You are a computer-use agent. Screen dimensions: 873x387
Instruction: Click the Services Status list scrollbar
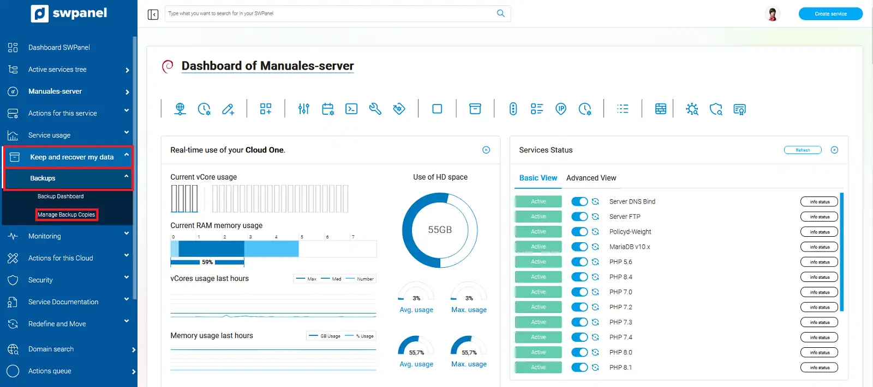[842, 251]
